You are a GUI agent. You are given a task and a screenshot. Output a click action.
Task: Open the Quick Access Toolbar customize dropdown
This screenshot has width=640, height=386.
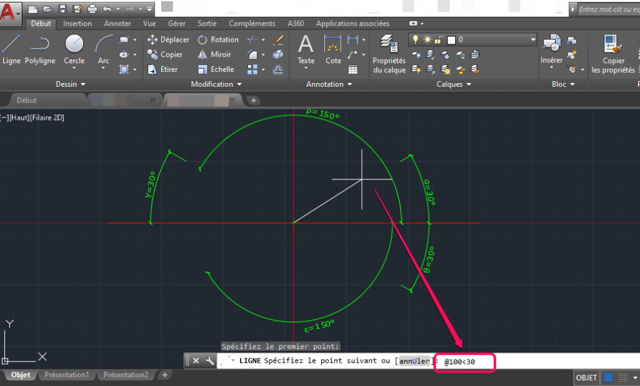pyautogui.click(x=149, y=9)
